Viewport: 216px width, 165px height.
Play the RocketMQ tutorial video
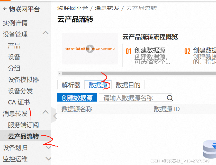coord(90,49)
